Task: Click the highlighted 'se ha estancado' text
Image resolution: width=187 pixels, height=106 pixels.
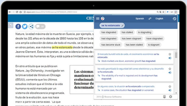Action: pyautogui.click(x=62, y=47)
